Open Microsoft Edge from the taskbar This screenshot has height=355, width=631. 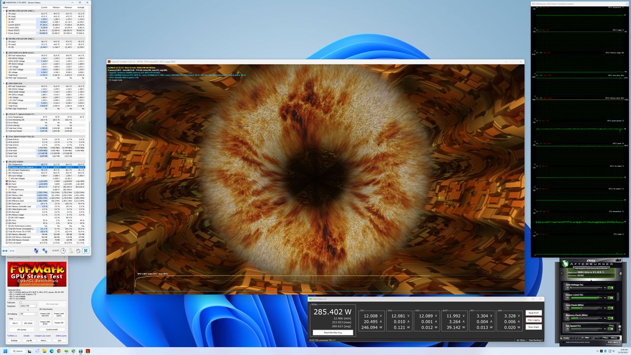(x=52, y=350)
